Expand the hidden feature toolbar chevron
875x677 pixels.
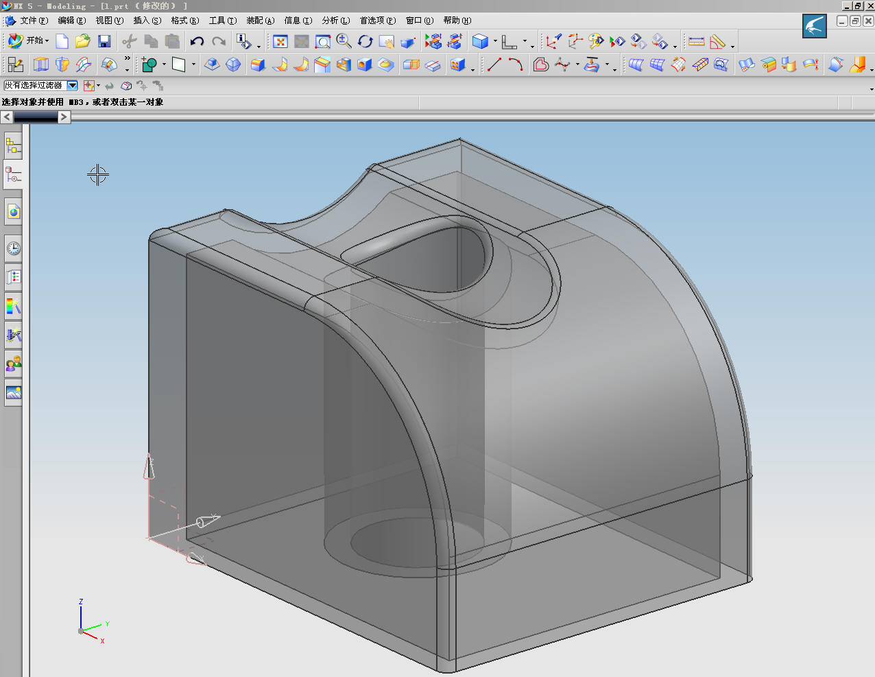[x=127, y=60]
